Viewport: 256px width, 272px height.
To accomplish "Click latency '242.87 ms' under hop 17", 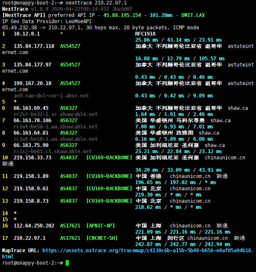I will click(148, 244).
